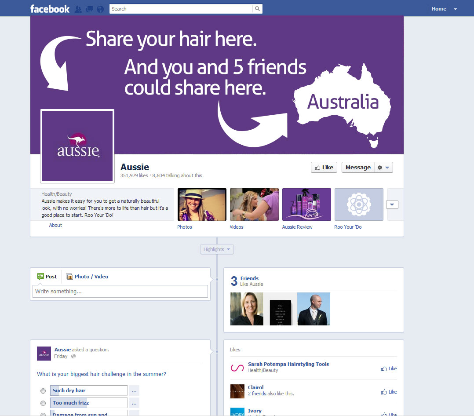The image size is (474, 416).
Task: Switch to the Post tab
Action: coord(47,277)
